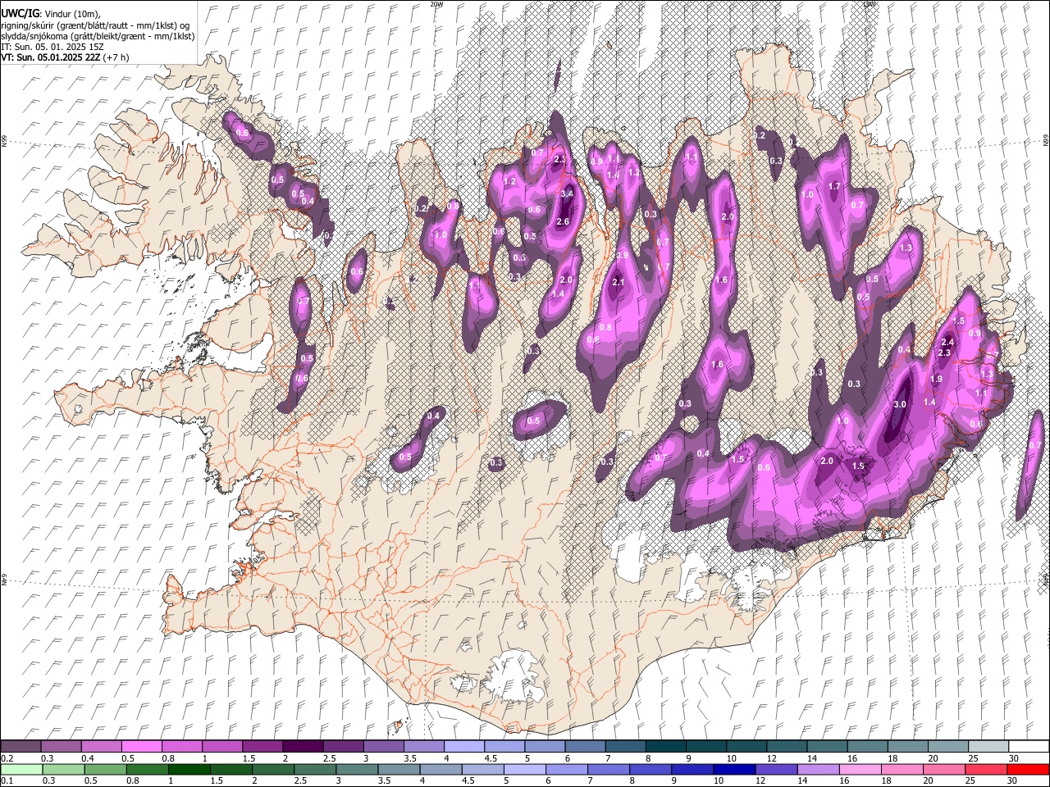Click the 1.7 value label in the northeast
This screenshot has width=1050, height=787.
(x=835, y=186)
